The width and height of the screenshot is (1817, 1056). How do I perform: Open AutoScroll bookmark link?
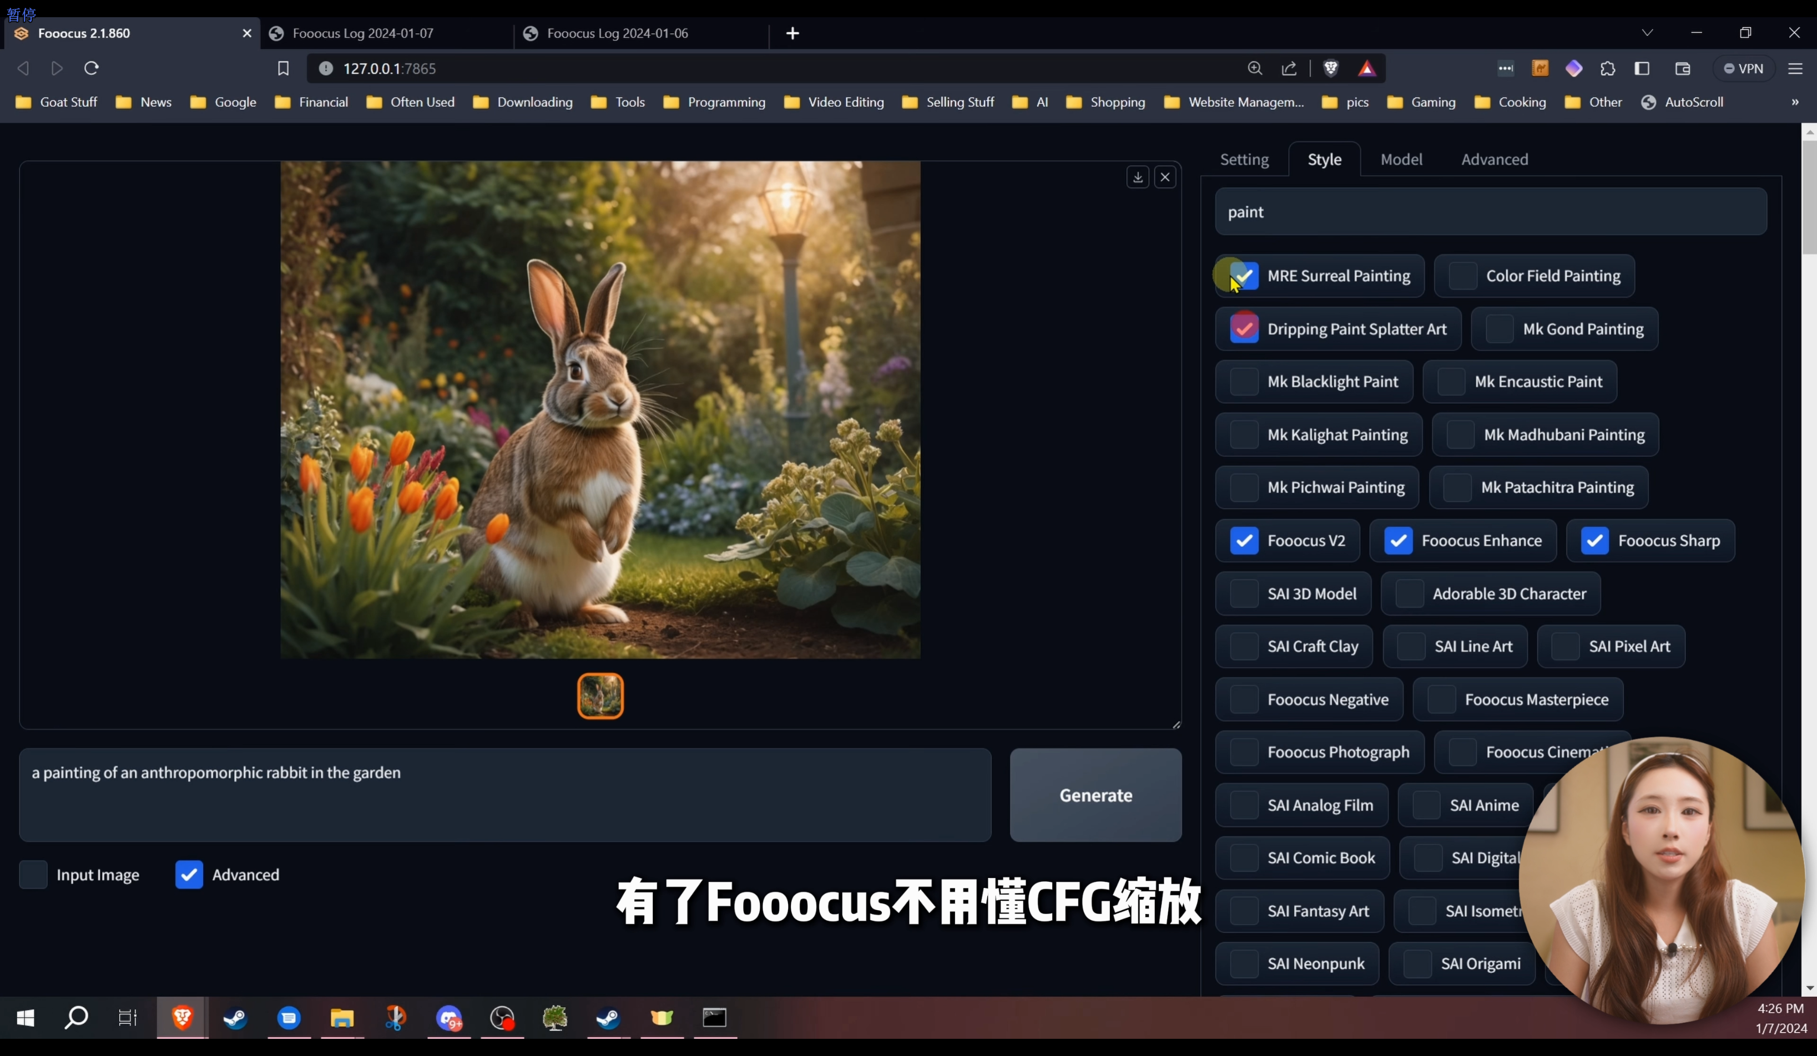pyautogui.click(x=1683, y=102)
